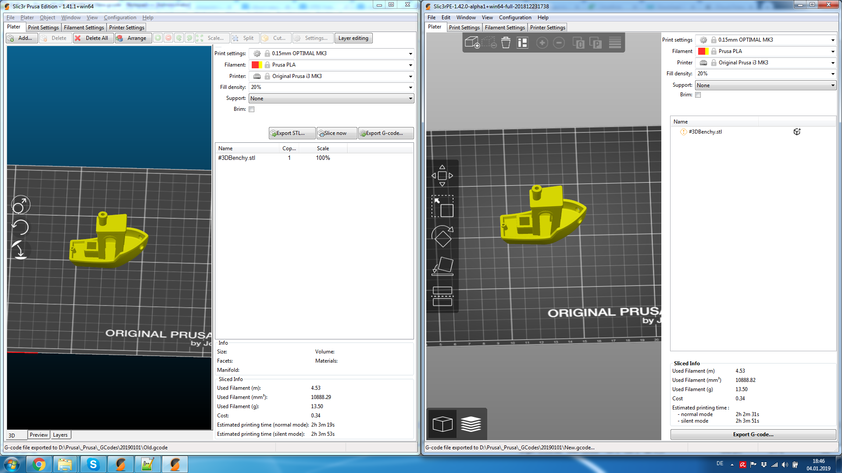Switch to Preview view tab at bottom left
The height and width of the screenshot is (473, 842).
39,435
